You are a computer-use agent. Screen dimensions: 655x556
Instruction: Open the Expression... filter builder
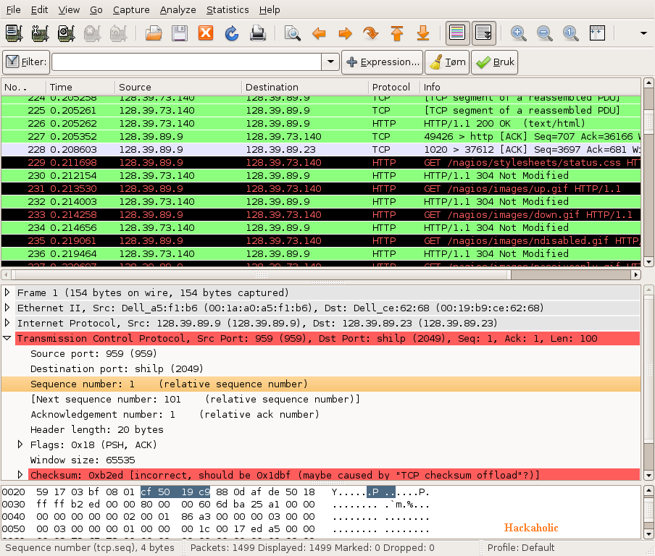(x=383, y=62)
